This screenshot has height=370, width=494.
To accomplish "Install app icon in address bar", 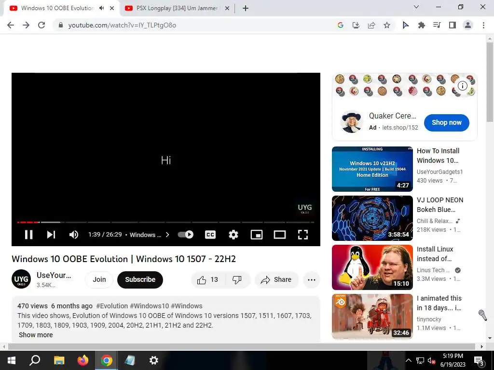I will click(356, 25).
